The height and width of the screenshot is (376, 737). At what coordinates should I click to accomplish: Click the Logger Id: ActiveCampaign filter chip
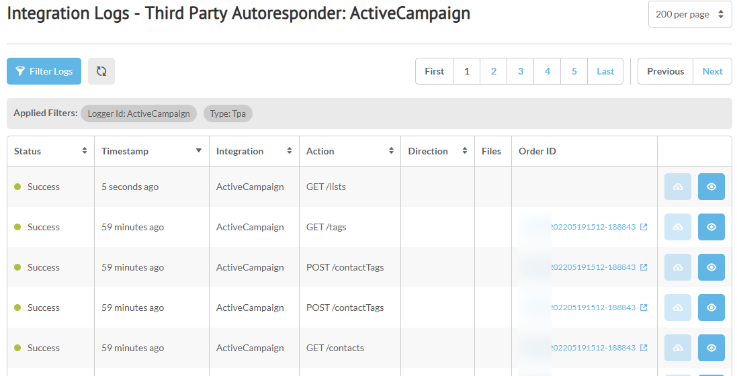[138, 113]
